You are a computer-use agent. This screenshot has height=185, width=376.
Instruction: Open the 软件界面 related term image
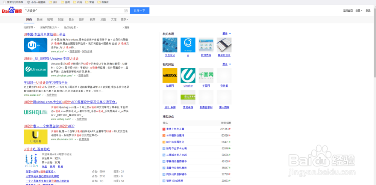pyautogui.click(x=206, y=45)
